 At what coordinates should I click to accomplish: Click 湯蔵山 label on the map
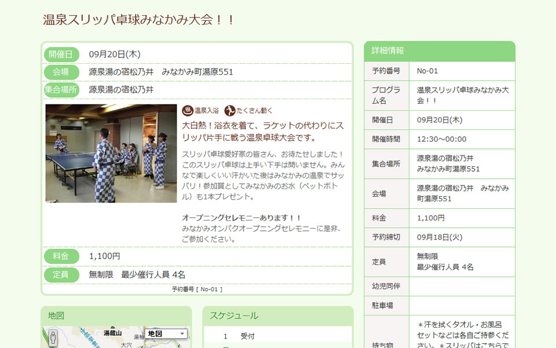(112, 333)
